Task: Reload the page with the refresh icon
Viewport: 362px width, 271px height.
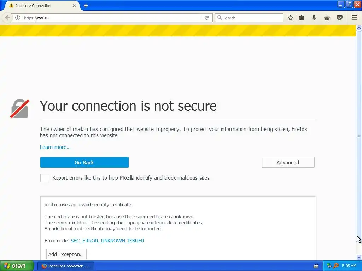Action: click(x=207, y=18)
